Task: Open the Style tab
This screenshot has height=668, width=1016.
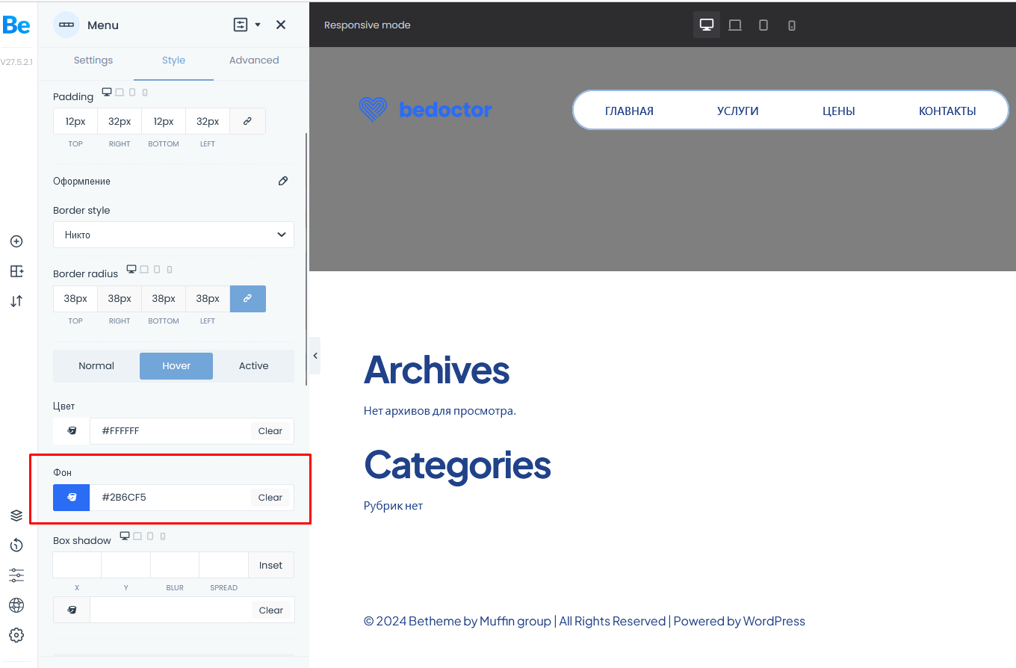Action: pos(173,61)
